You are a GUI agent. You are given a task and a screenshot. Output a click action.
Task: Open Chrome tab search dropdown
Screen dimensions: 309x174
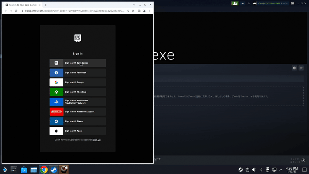(134, 5)
